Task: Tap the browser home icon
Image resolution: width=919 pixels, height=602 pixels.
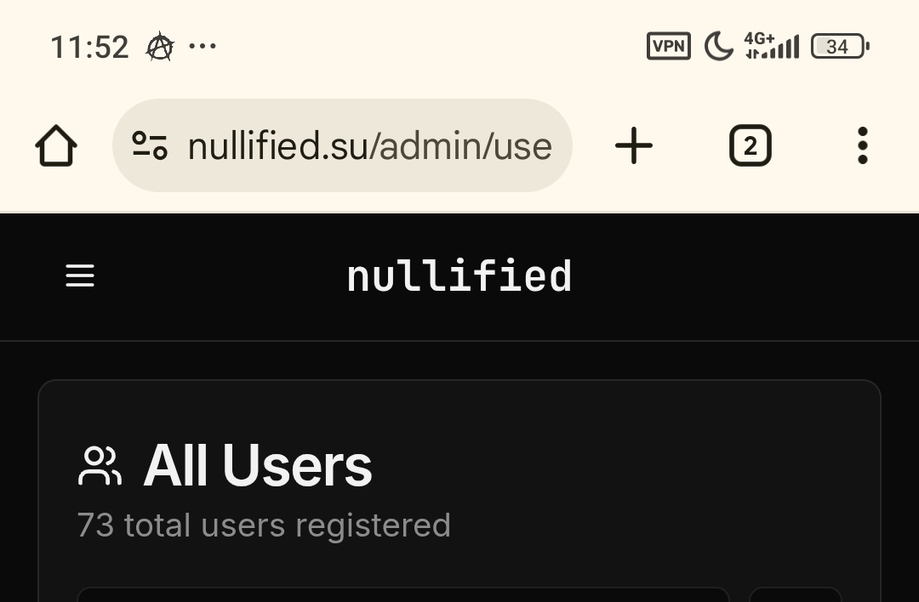Action: point(56,146)
